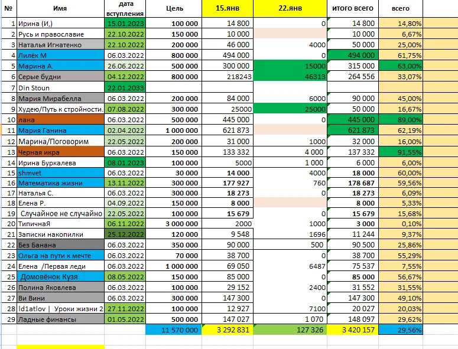458x349 pixels.
Task: Click the total cell '178 687'
Action: 353,183
